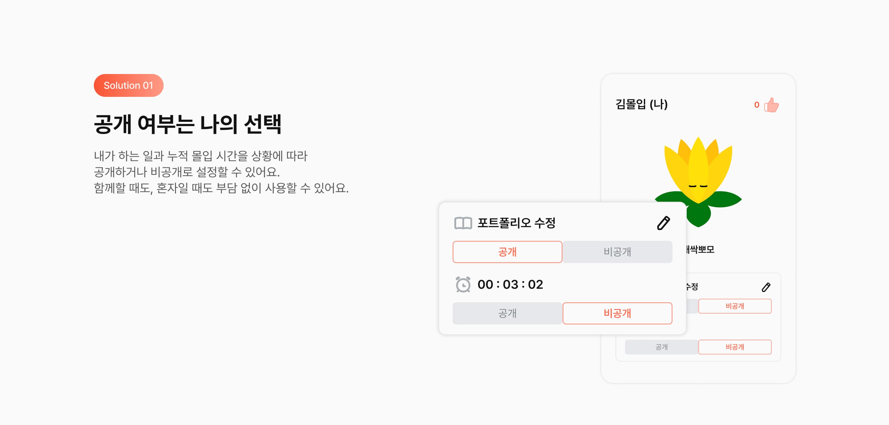Select small grey 공개 in the profile card

pyautogui.click(x=661, y=347)
